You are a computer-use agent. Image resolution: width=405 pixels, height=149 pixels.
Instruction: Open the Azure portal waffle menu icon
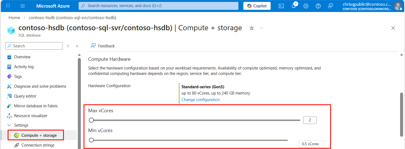tap(8, 6)
